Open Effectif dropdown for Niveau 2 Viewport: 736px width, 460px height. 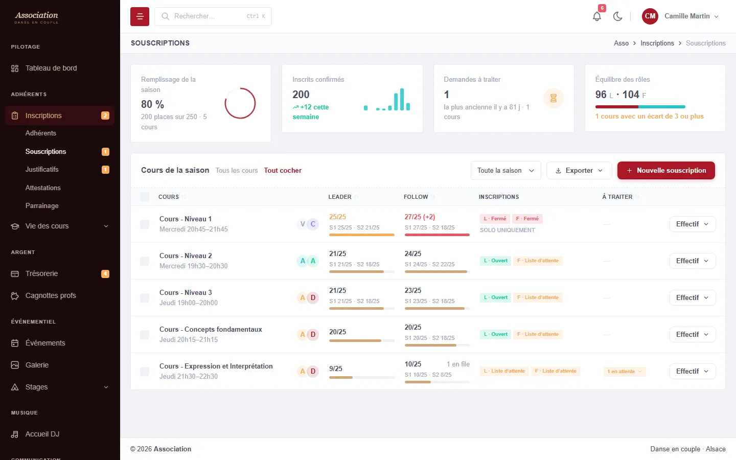pos(693,261)
